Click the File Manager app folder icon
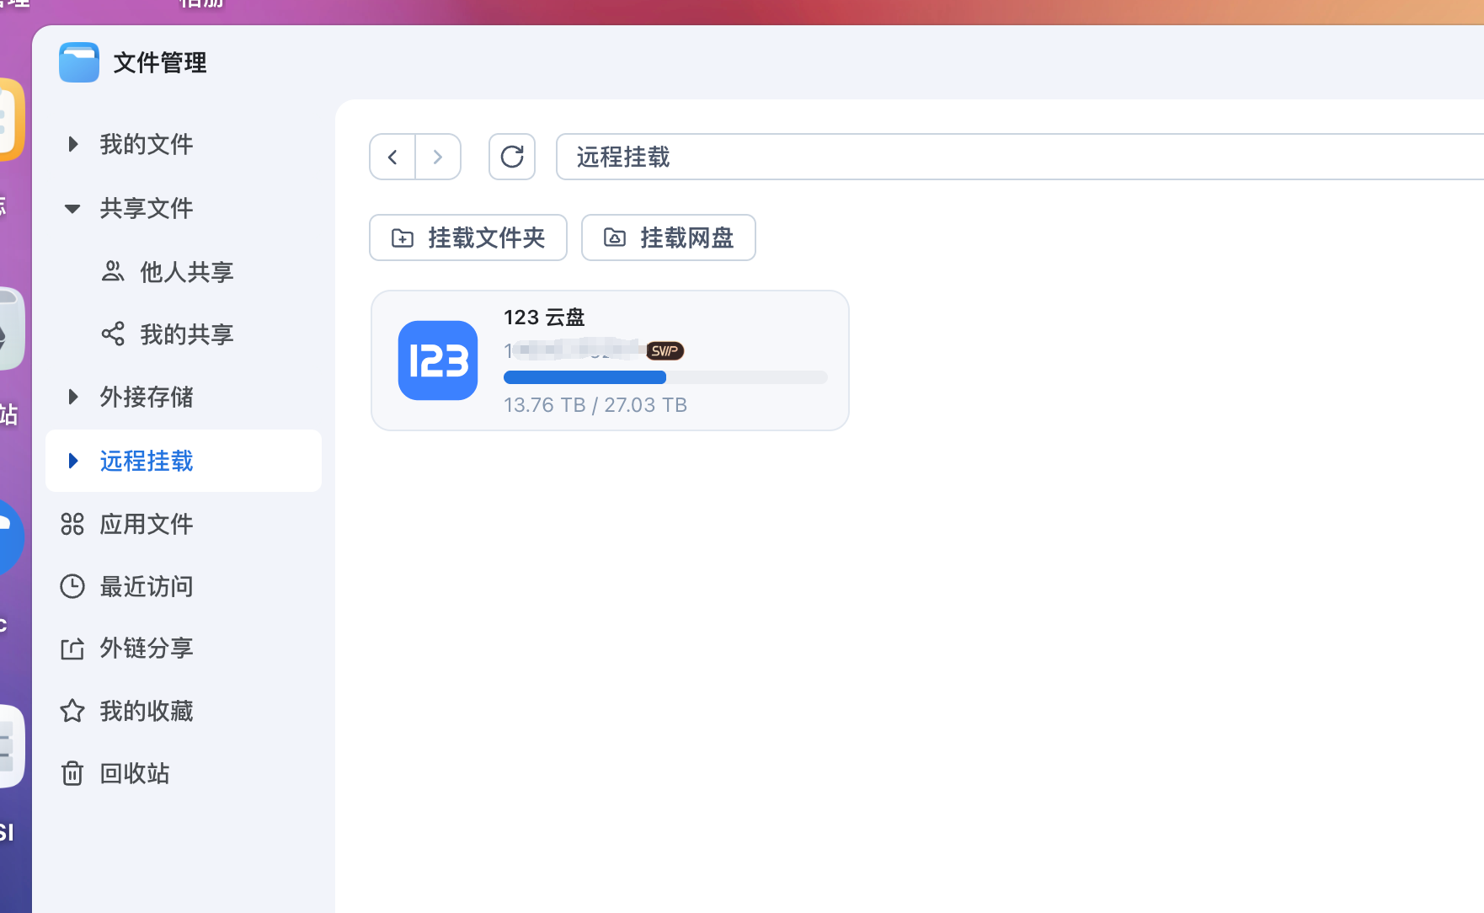 coord(79,62)
